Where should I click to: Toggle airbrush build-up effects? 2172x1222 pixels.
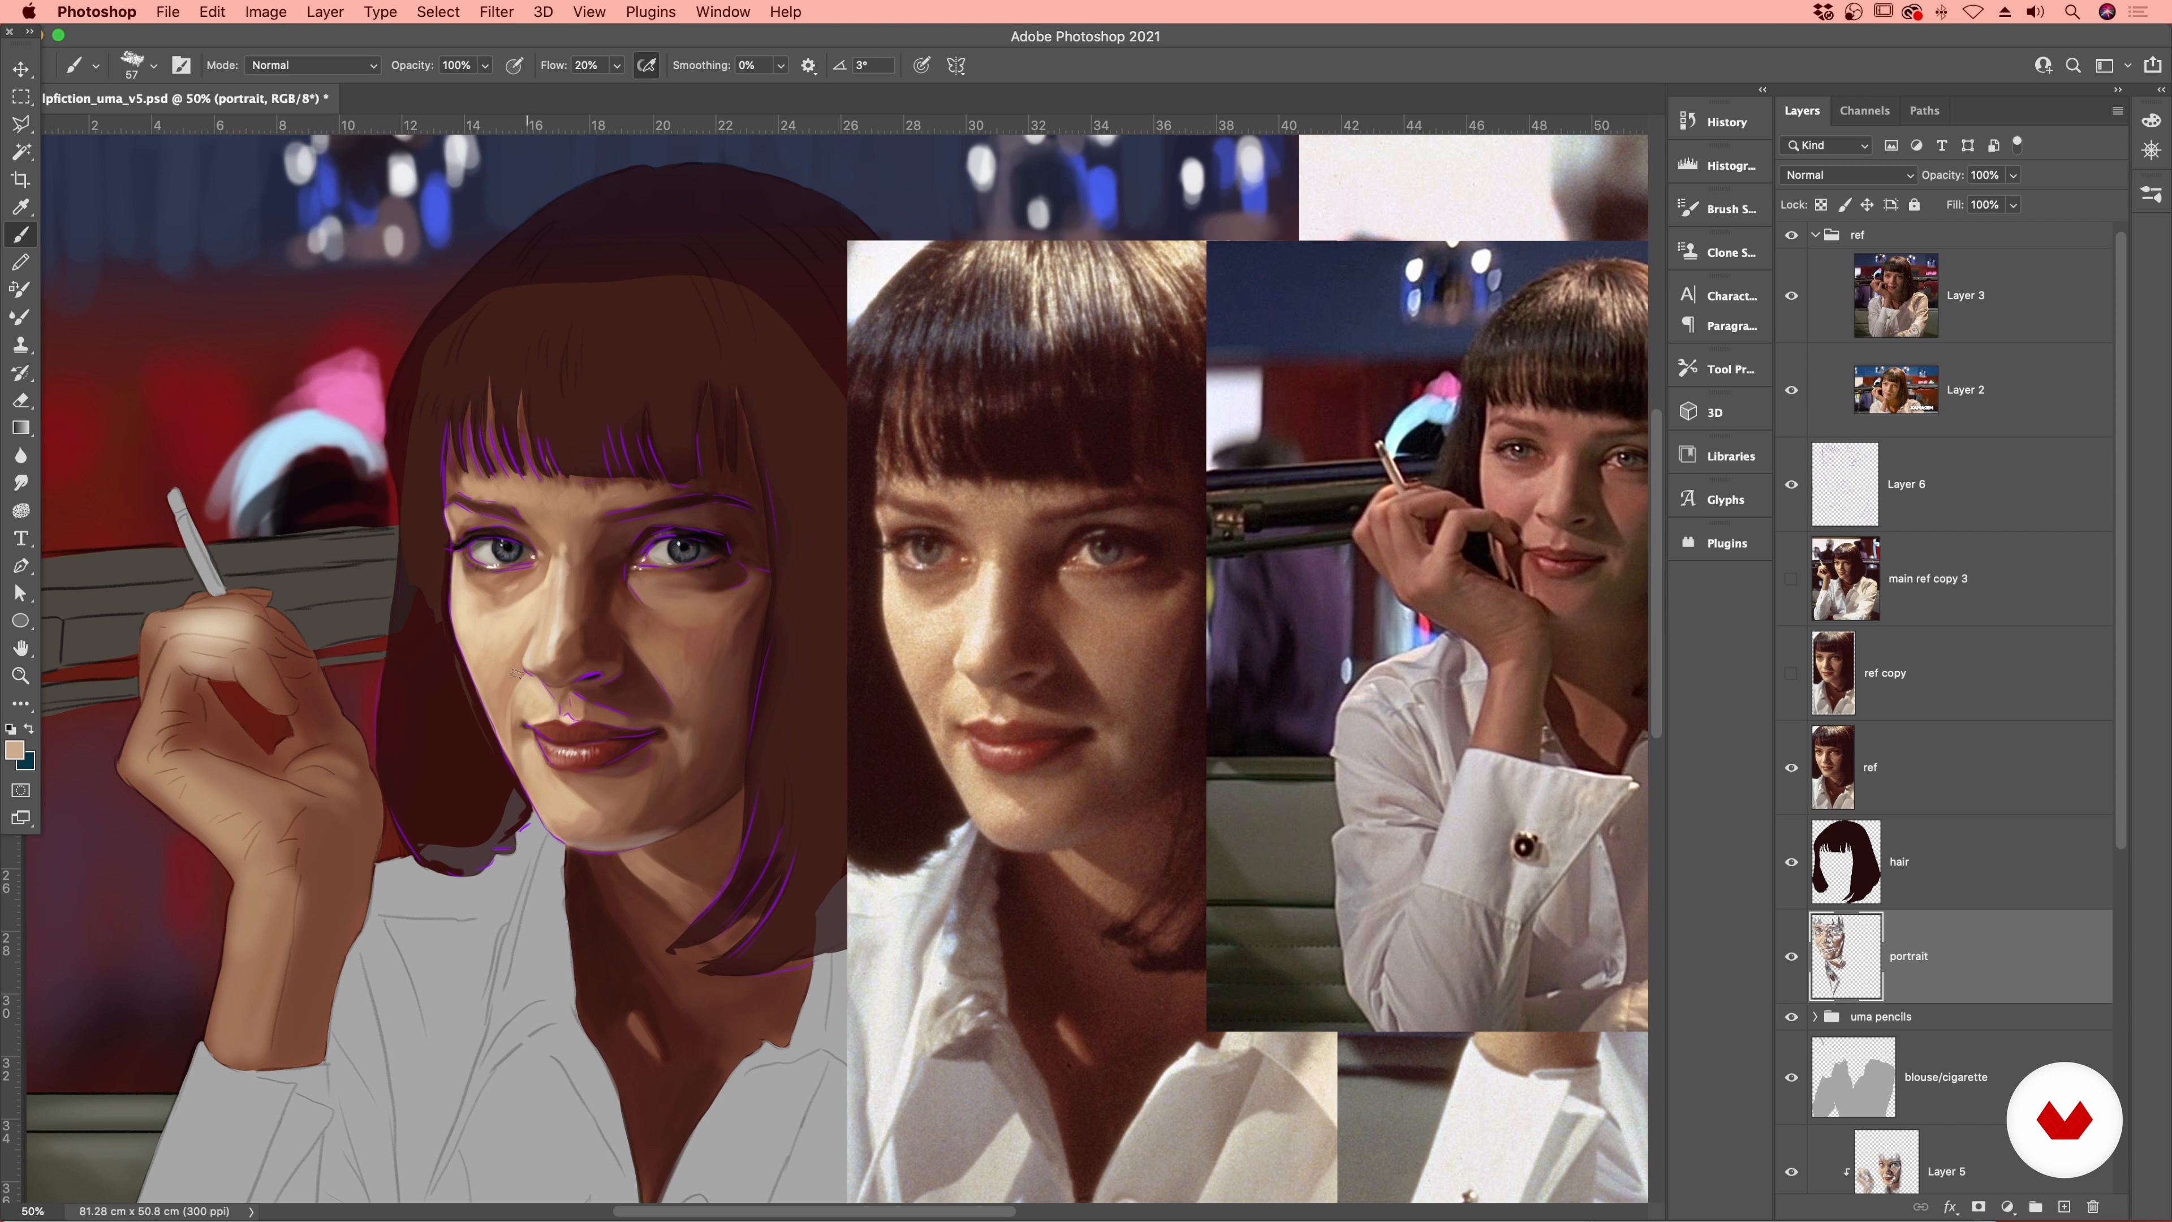[647, 66]
